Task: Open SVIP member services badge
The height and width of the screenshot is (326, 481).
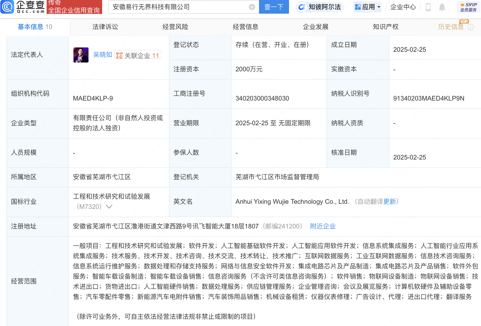Action: click(x=468, y=7)
